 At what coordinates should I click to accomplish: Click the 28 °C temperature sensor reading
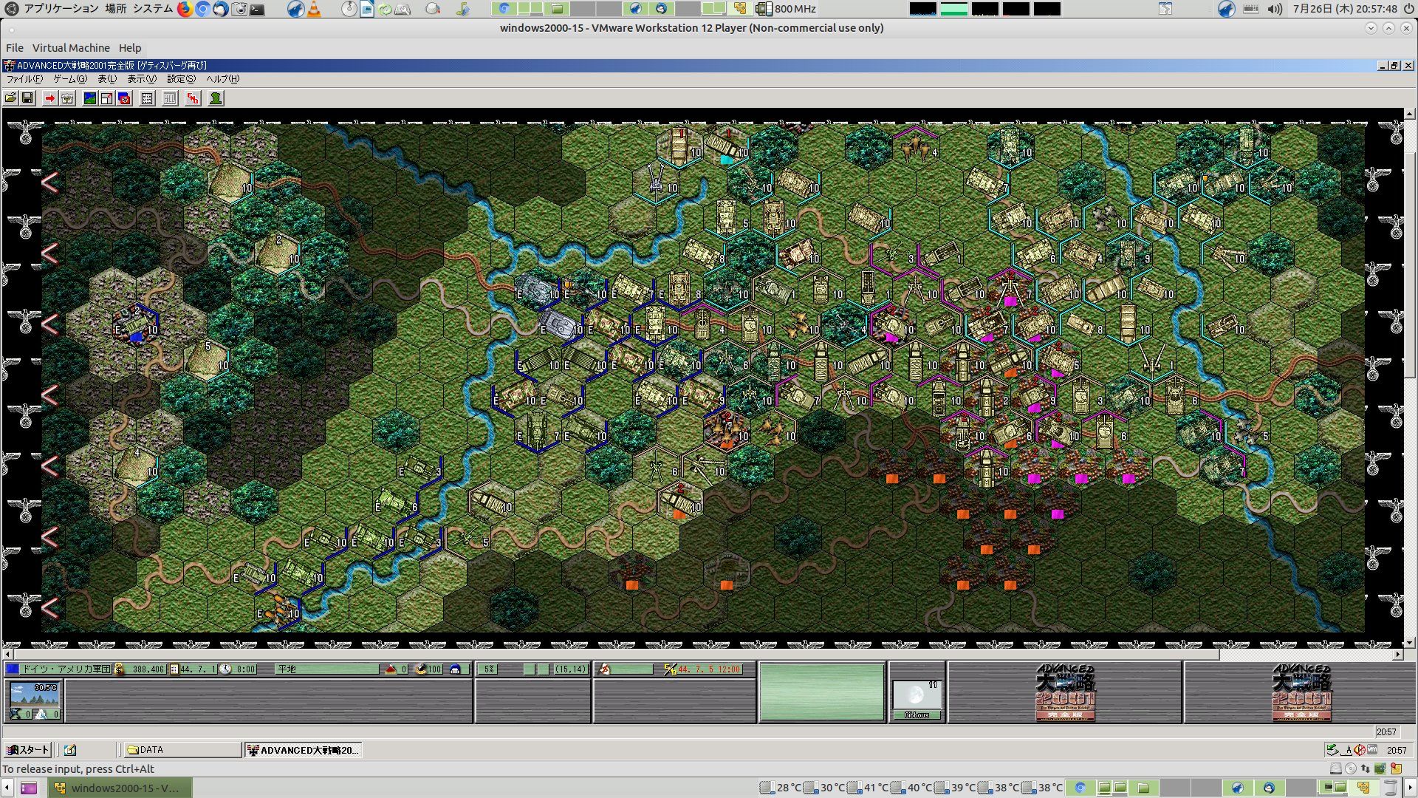pyautogui.click(x=781, y=788)
